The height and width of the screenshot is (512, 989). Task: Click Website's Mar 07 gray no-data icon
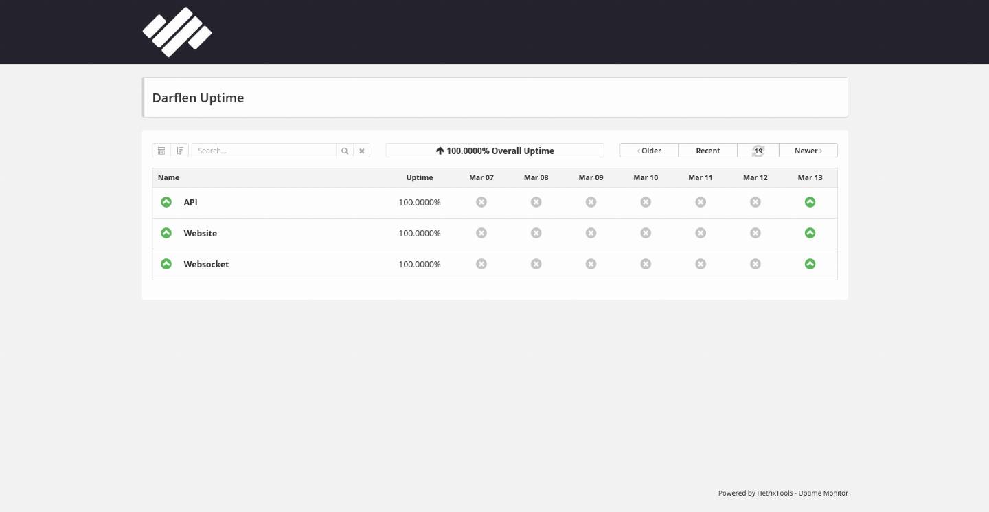pos(481,233)
